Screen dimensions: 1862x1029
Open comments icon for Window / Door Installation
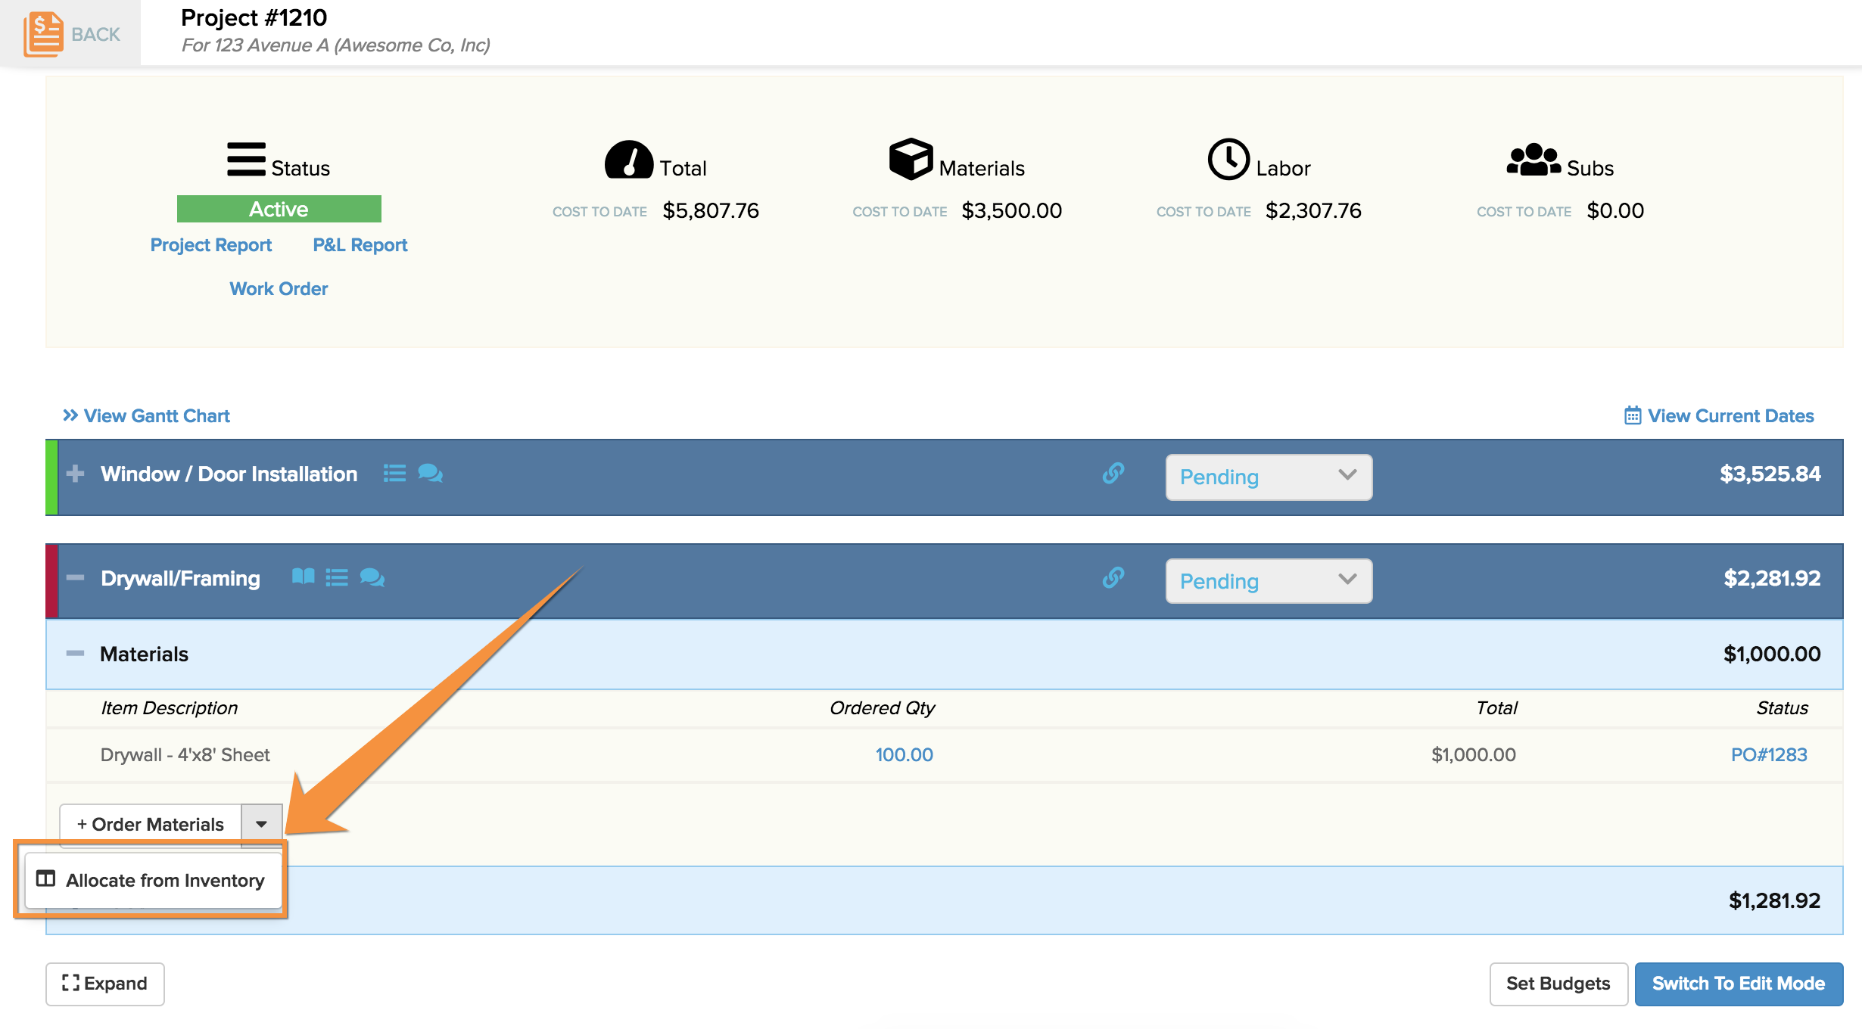point(430,474)
